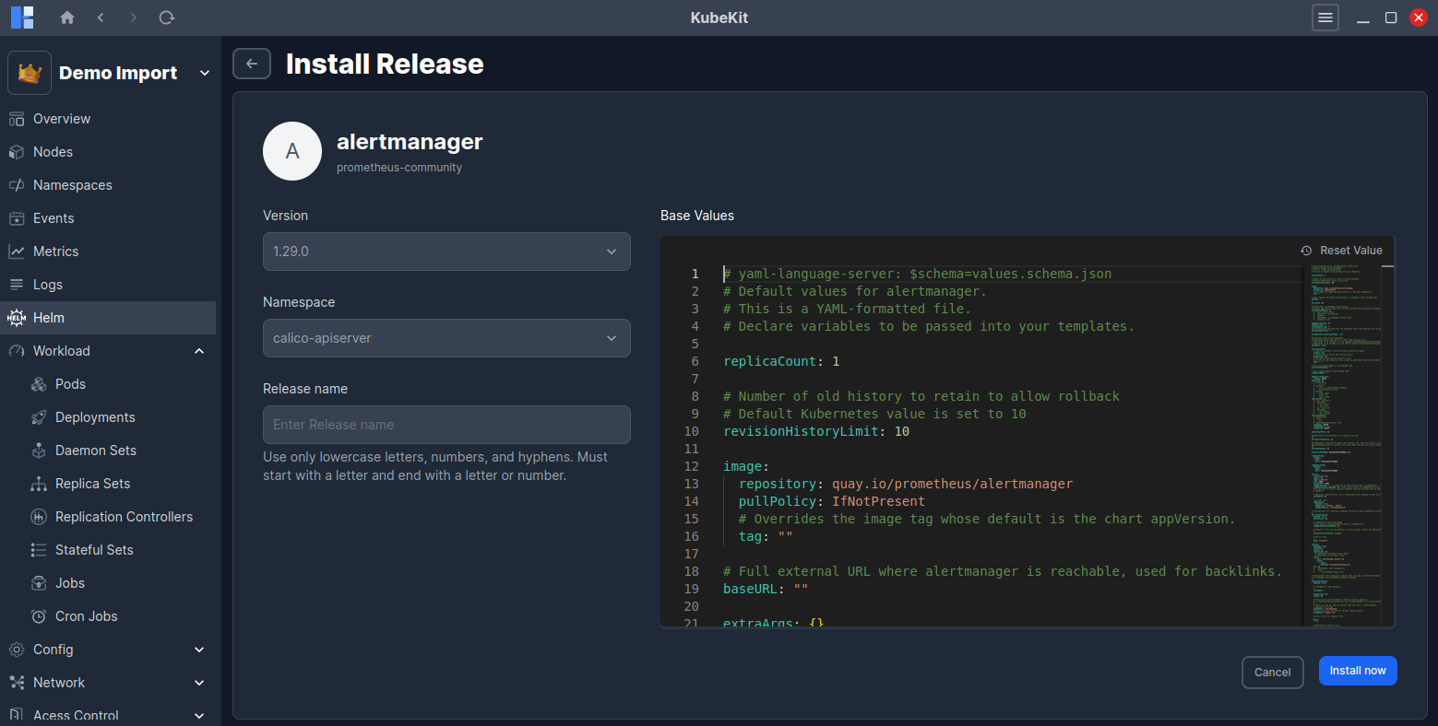Click the Cancel button
Viewport: 1438px width, 726px height.
[x=1272, y=672]
